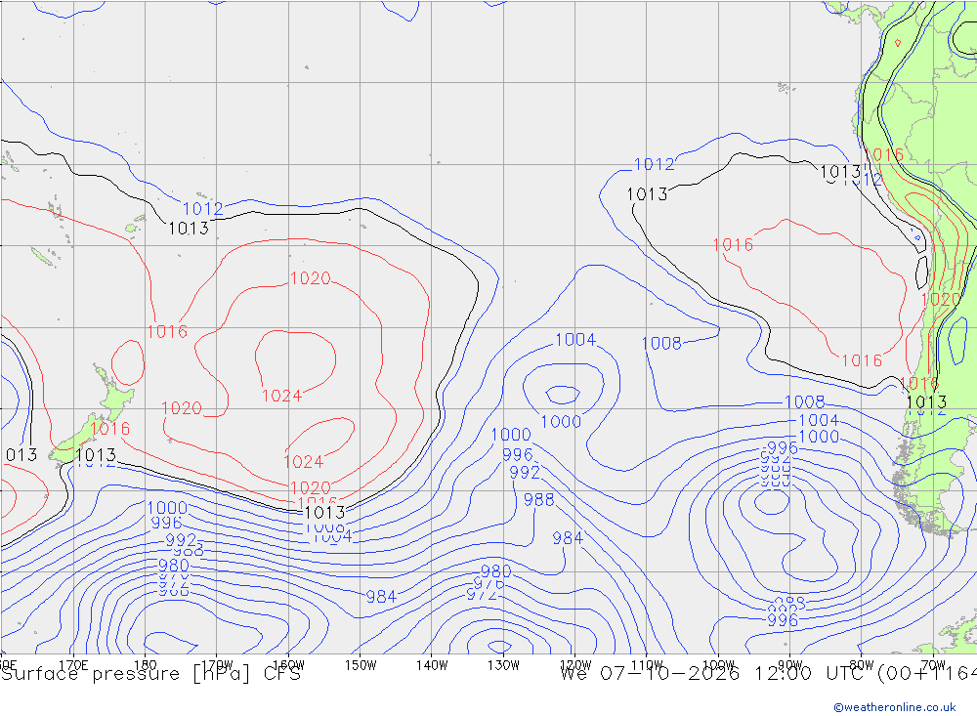This screenshot has height=716, width=977.
Task: Click the 980 label near 130W
Action: tap(496, 570)
